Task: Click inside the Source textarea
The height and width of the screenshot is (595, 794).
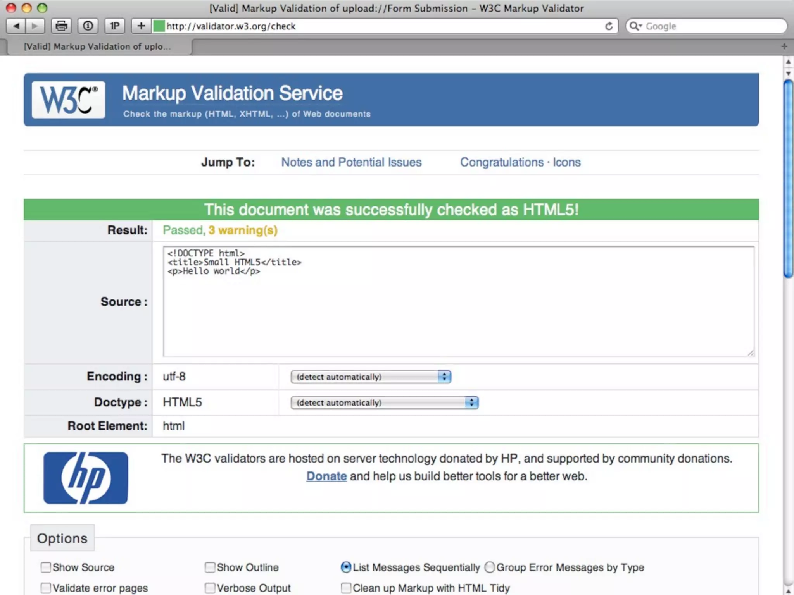Action: tap(457, 310)
